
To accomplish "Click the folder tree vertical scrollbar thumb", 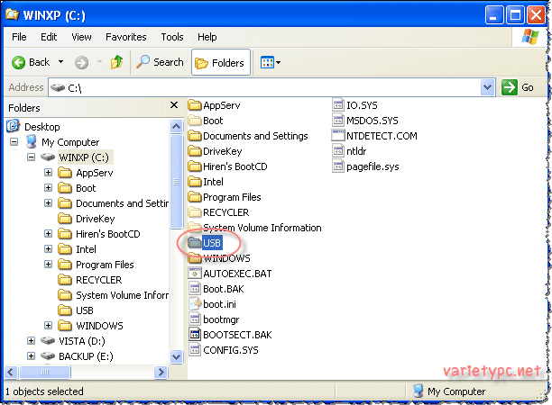I will pyautogui.click(x=177, y=182).
